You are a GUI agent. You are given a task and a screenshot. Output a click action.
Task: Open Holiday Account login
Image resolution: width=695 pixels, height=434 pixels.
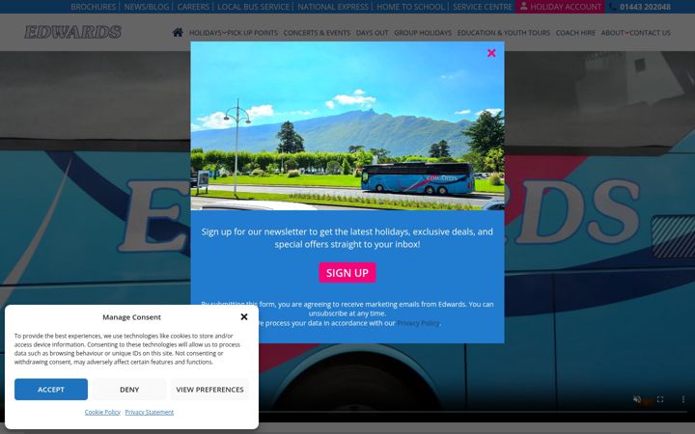560,7
